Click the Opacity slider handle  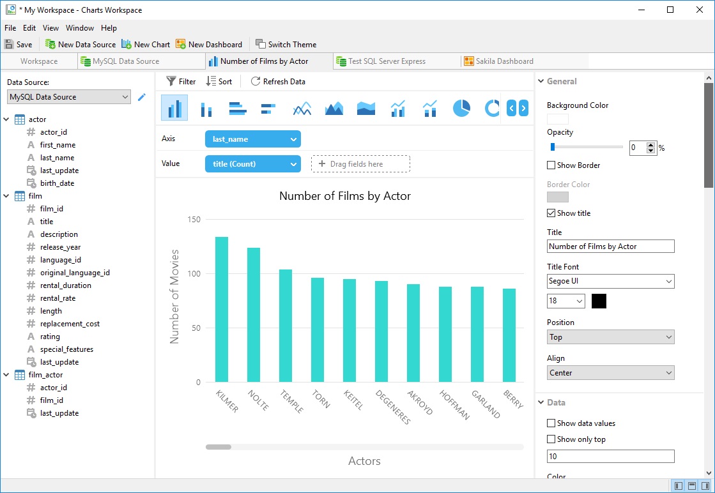[553, 147]
